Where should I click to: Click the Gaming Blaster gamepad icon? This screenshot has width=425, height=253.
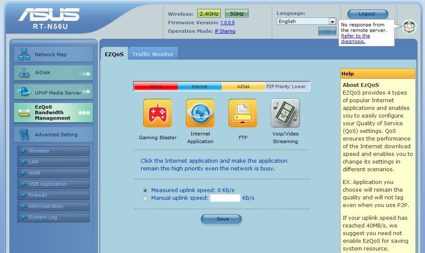pyautogui.click(x=157, y=113)
